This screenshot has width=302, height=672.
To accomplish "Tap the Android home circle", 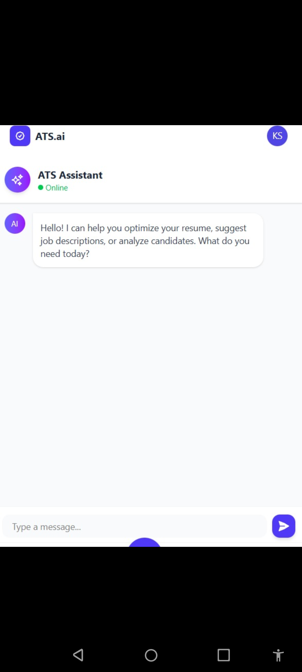I will [x=151, y=655].
